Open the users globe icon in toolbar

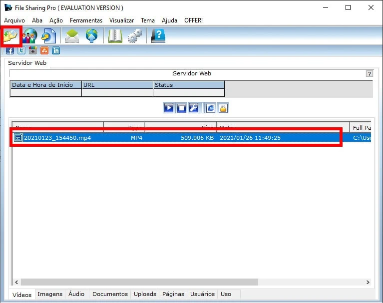[30, 36]
